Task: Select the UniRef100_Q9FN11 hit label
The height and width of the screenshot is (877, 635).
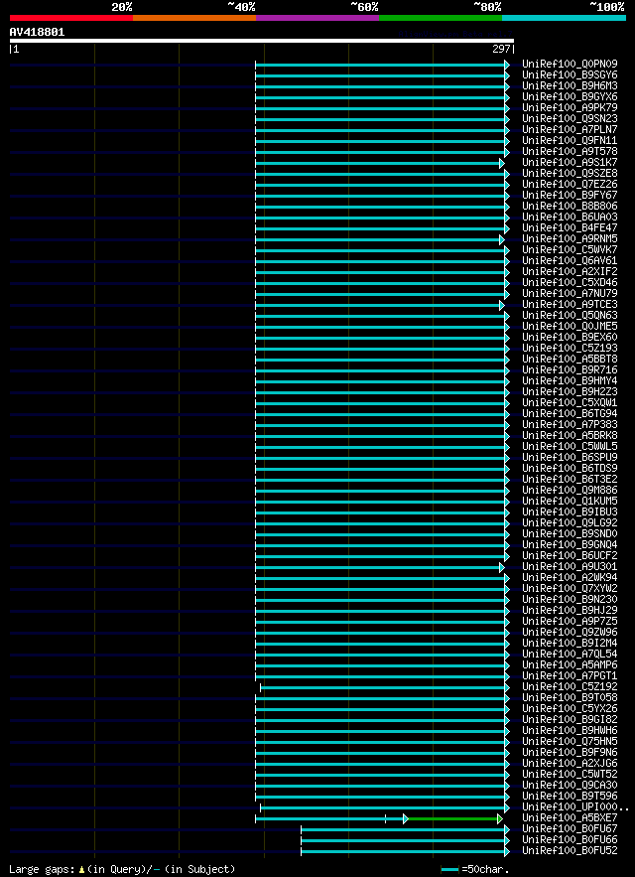Action: pos(571,140)
